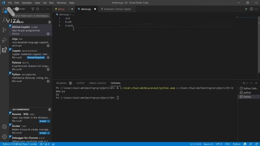Open extensions panel more actions menu
This screenshot has width=260, height=146.
point(48,9)
